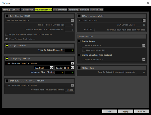The height and width of the screenshot is (115, 151).
Task: Select the Devices Network tab
Action: (44, 10)
